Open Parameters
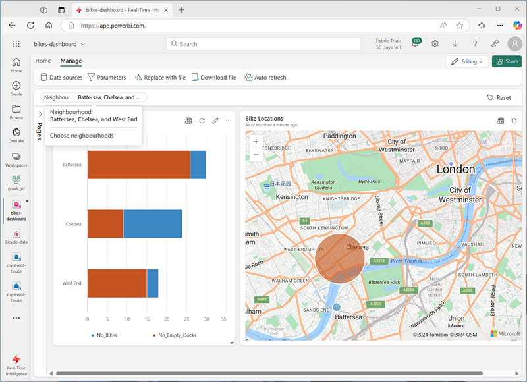 click(x=107, y=78)
